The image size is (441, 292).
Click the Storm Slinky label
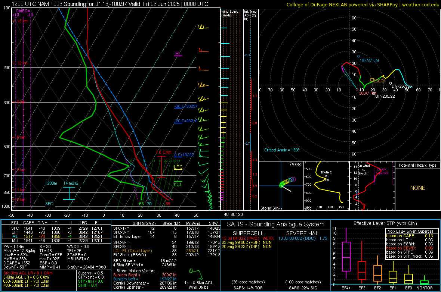271,208
